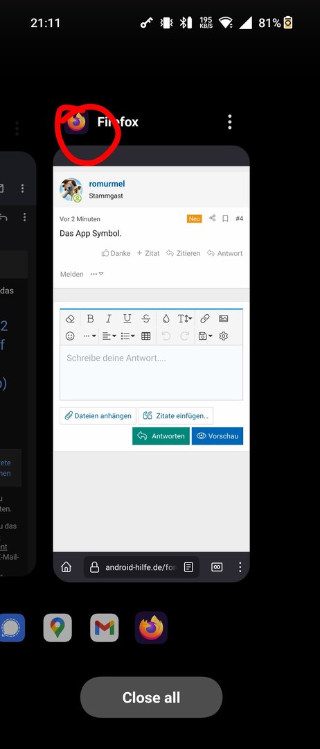Open the browser menu beside the tab counter
The image size is (320, 749).
[x=240, y=567]
